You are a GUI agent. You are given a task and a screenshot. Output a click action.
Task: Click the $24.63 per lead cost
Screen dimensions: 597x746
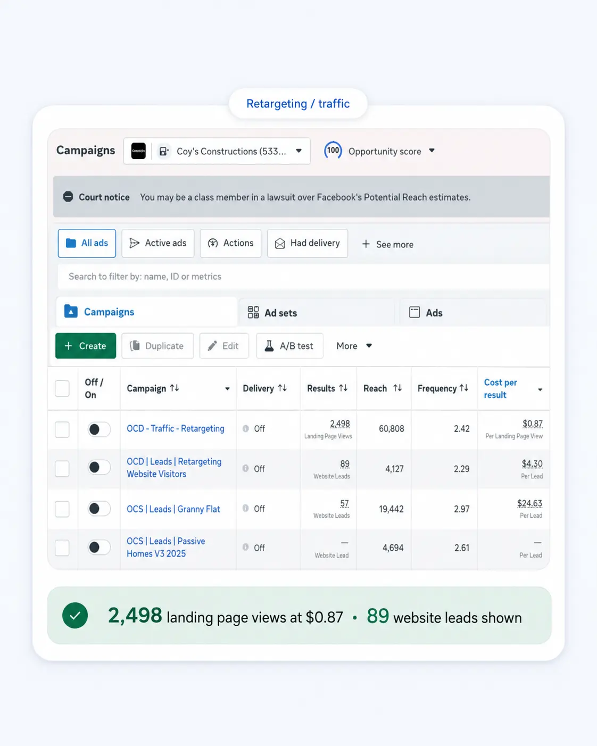[x=530, y=503]
